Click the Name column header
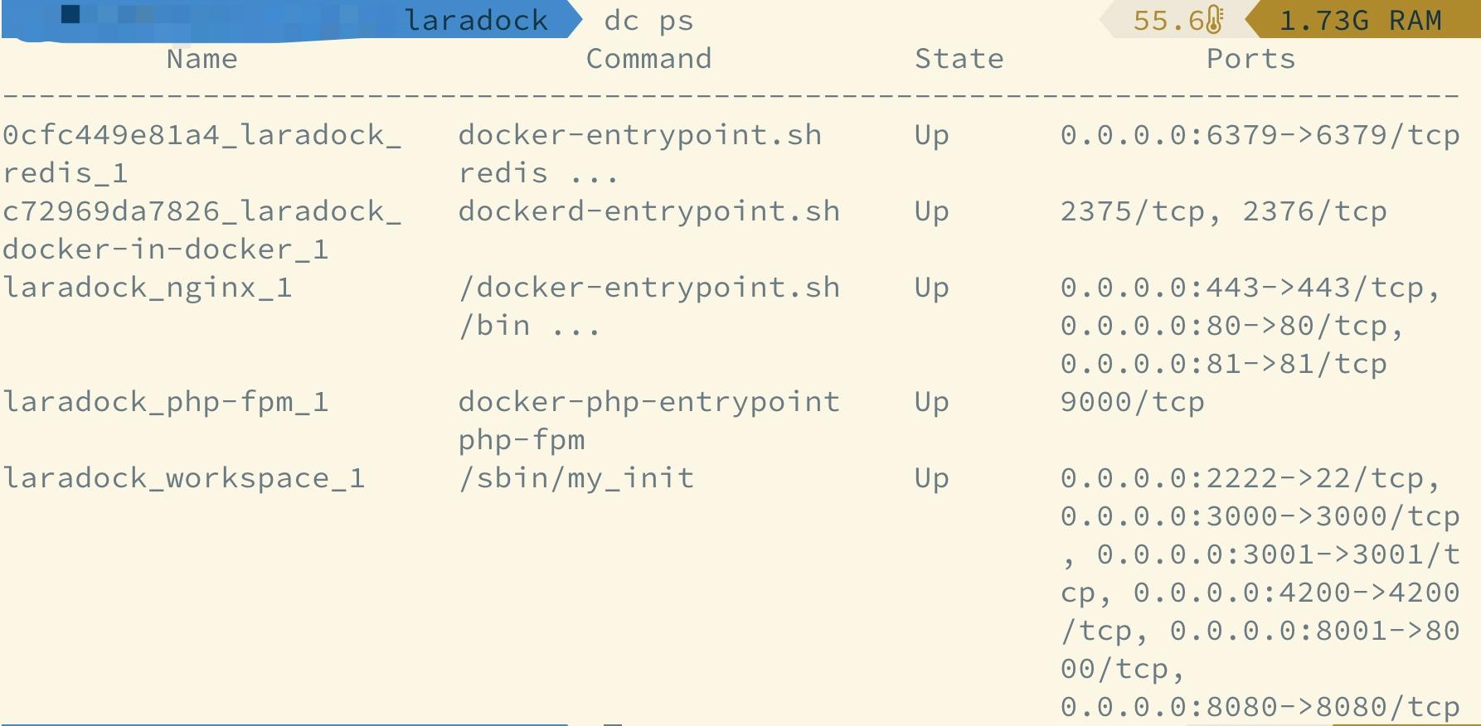 tap(202, 59)
